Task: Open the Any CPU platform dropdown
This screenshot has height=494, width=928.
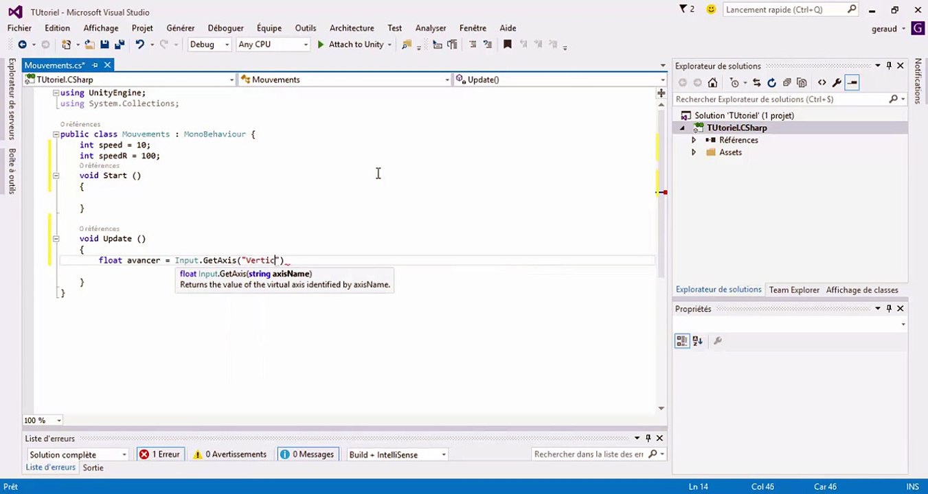Action: click(273, 45)
